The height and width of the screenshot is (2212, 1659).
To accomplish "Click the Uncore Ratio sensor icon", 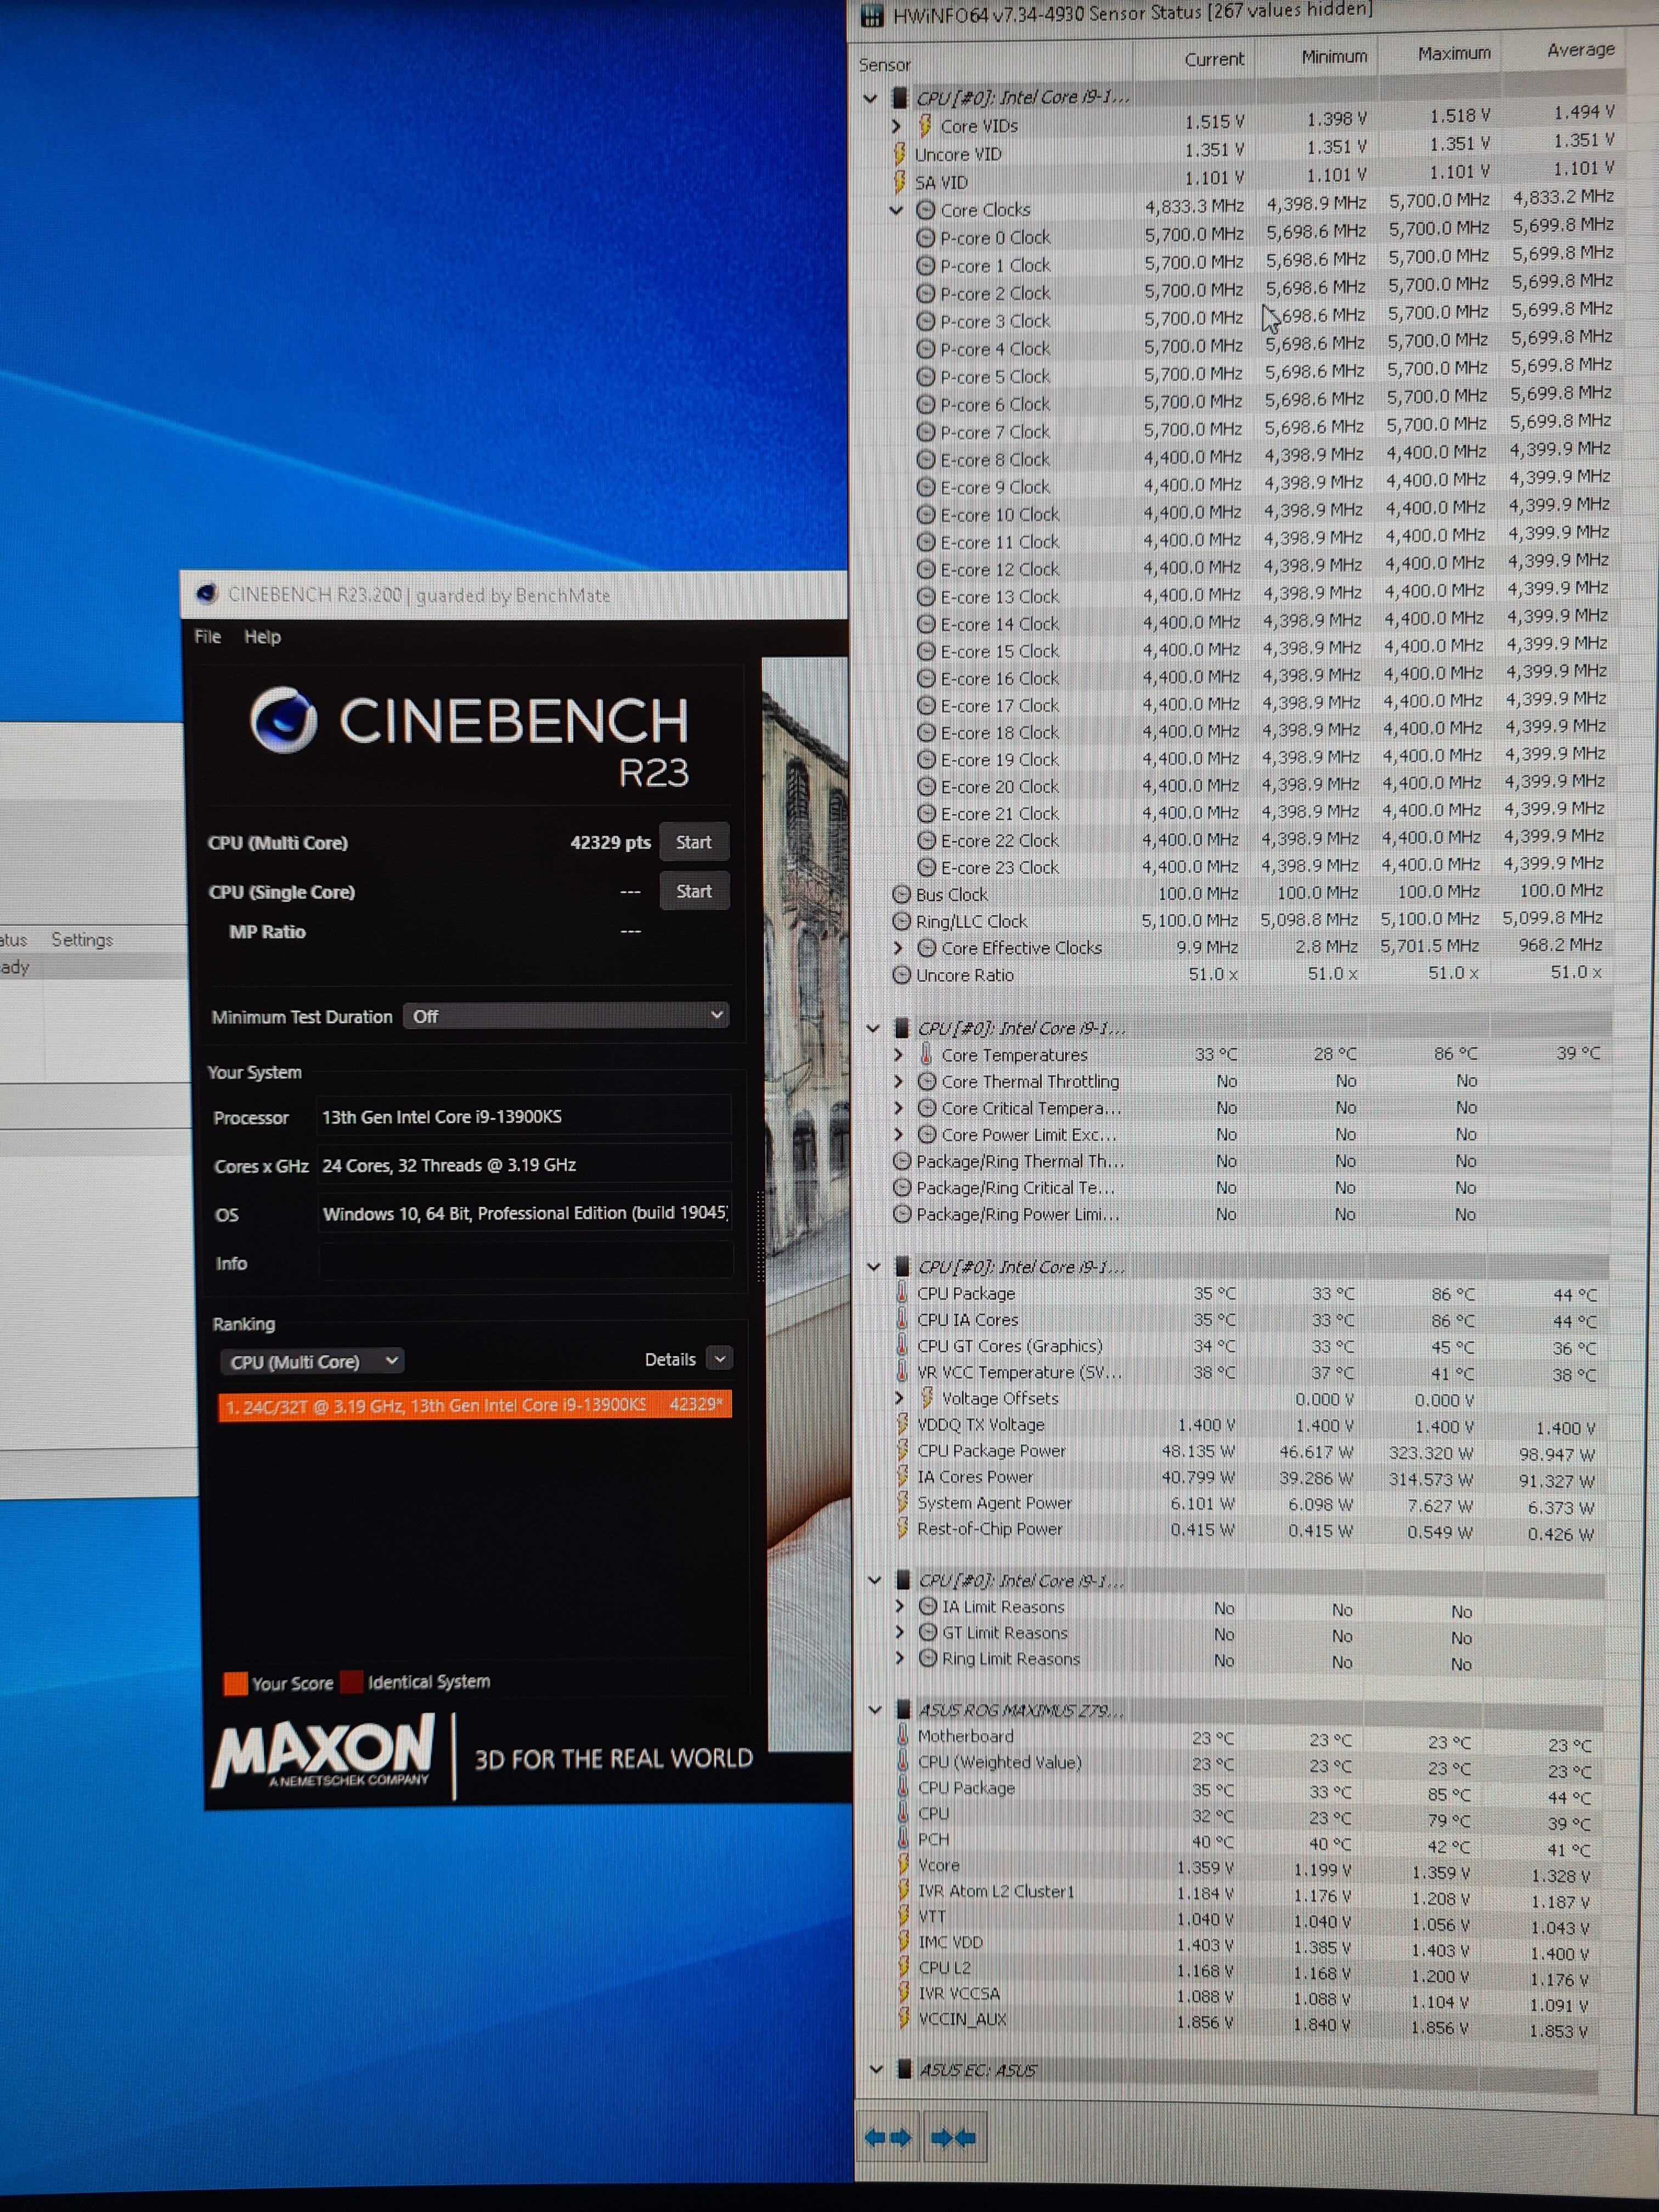I will pos(901,975).
